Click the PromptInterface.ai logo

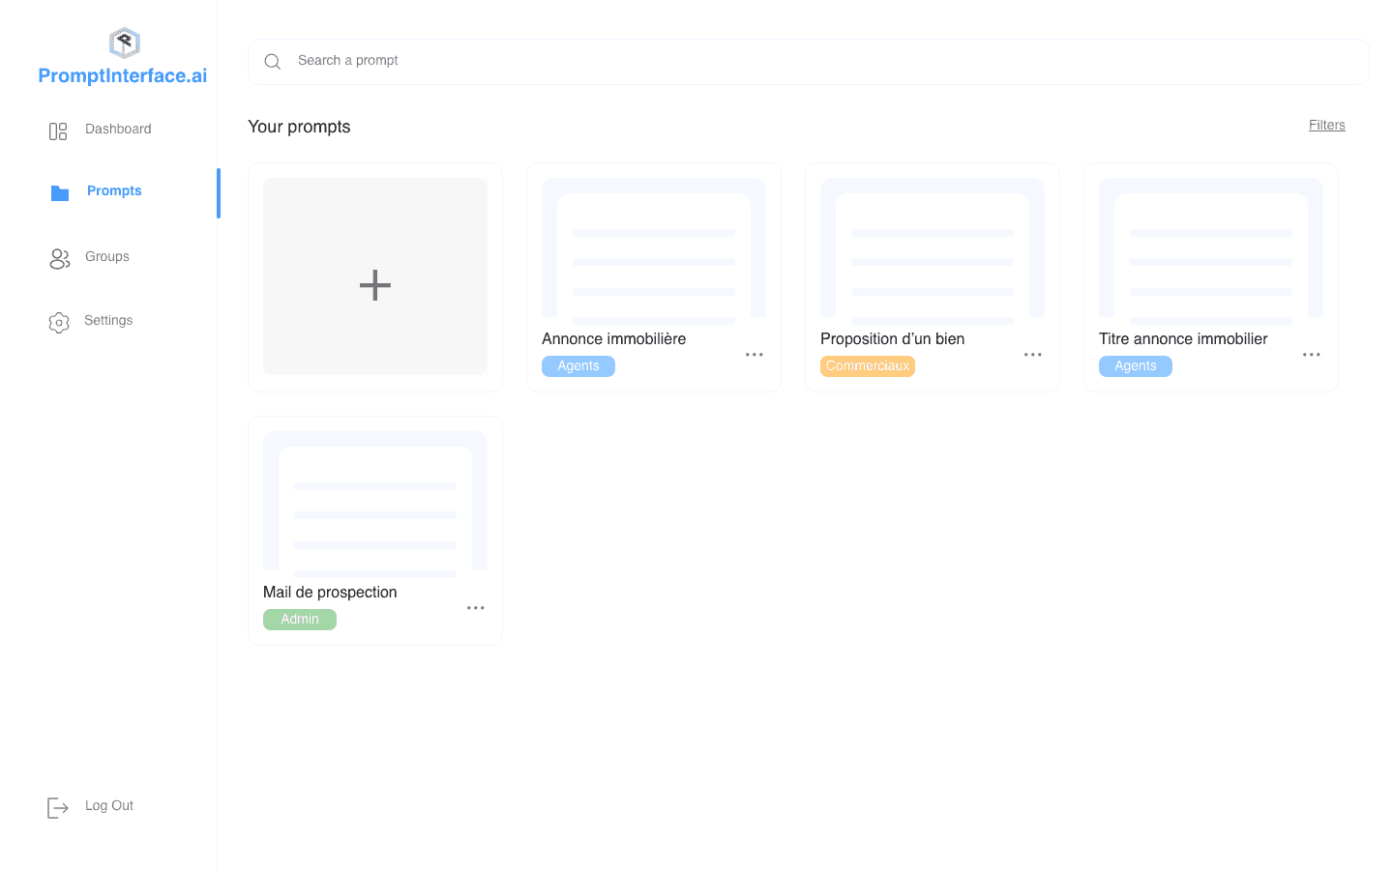pos(122,42)
